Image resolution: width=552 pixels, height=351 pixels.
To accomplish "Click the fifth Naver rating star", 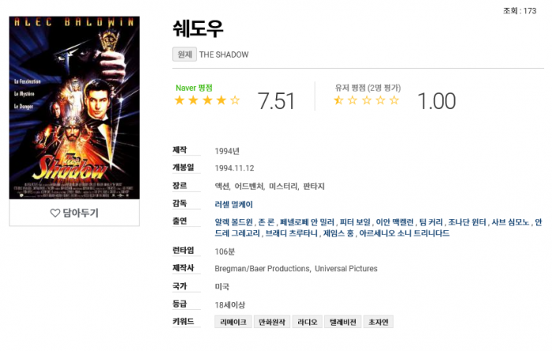I will (x=234, y=100).
